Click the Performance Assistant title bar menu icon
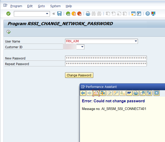 pyautogui.click(x=83, y=87)
